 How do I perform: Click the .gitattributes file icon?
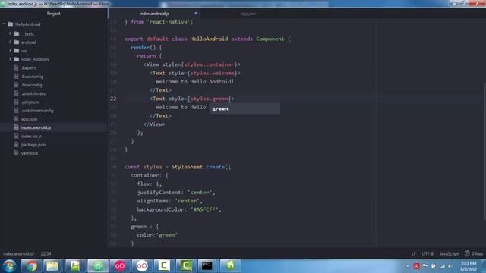pyautogui.click(x=16, y=93)
